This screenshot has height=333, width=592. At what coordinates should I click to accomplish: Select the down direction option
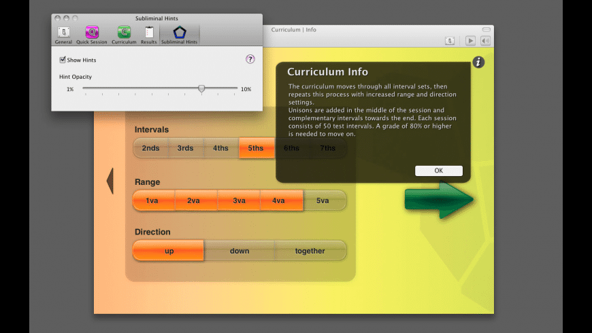pyautogui.click(x=240, y=251)
